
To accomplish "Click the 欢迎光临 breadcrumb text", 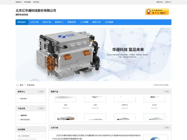I will (x=31, y=85).
